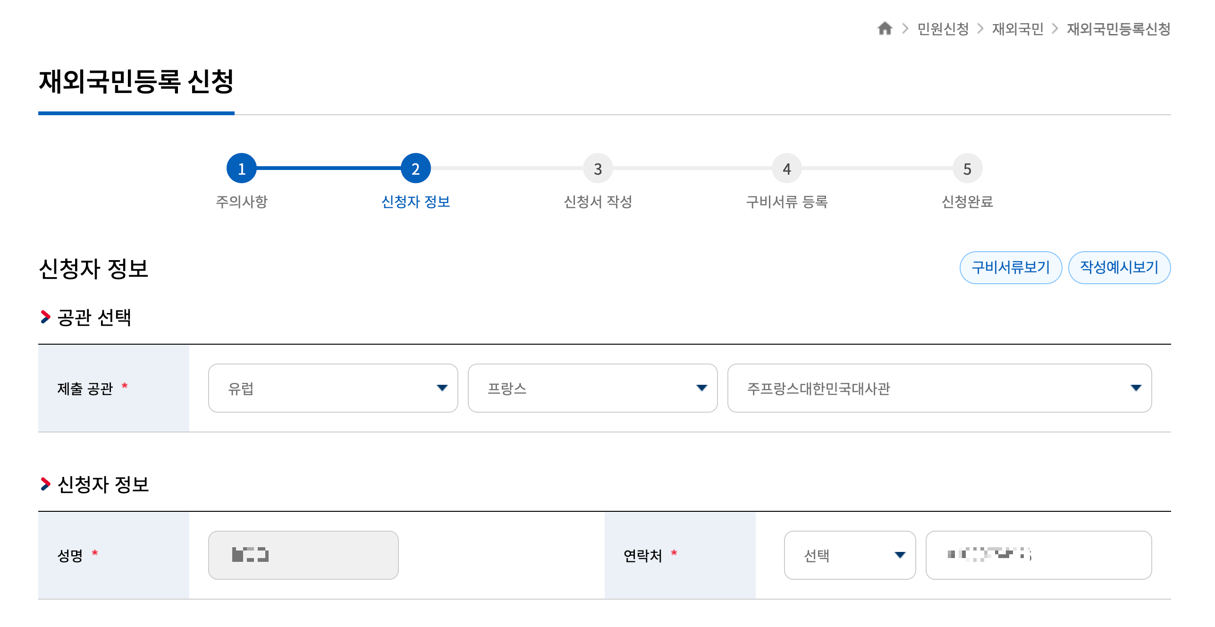This screenshot has width=1215, height=627.
Task: Click step 2 circle 신청자 정보
Action: [x=415, y=169]
